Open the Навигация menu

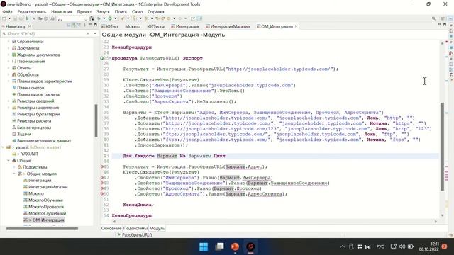[x=62, y=11]
